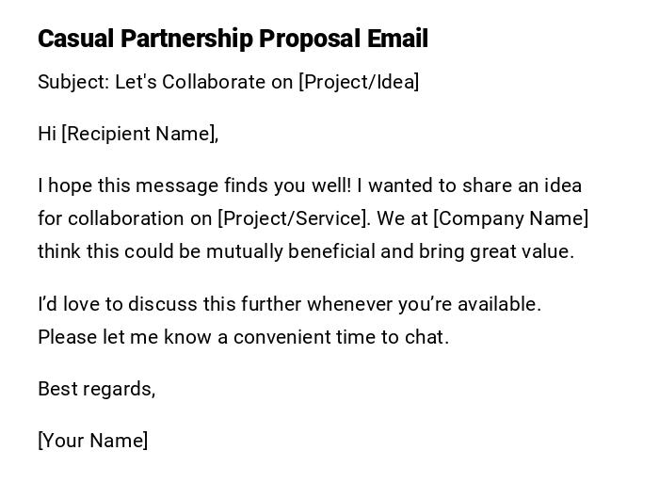Image resolution: width=659 pixels, height=499 pixels.
Task: Click the [Project/Service] placeholder in the body
Action: [293, 218]
